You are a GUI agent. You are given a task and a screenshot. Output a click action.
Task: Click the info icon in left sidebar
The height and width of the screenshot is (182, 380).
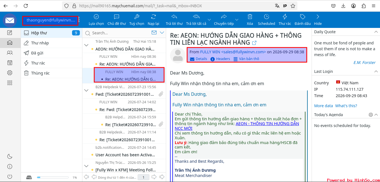pyautogui.click(x=10, y=166)
